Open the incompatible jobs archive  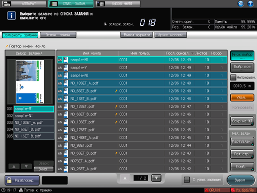(x=171, y=35)
